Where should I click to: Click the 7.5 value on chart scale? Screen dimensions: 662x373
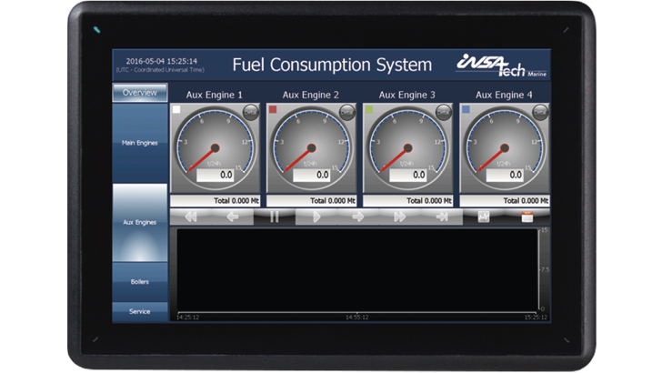(x=545, y=269)
